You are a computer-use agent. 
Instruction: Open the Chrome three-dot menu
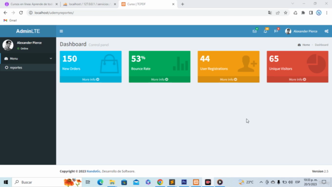click(x=326, y=12)
